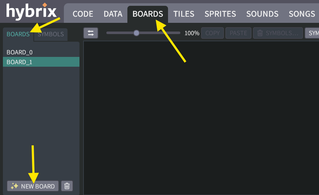Open the TILES tab
Screen dimensions: 319x195
tap(184, 14)
